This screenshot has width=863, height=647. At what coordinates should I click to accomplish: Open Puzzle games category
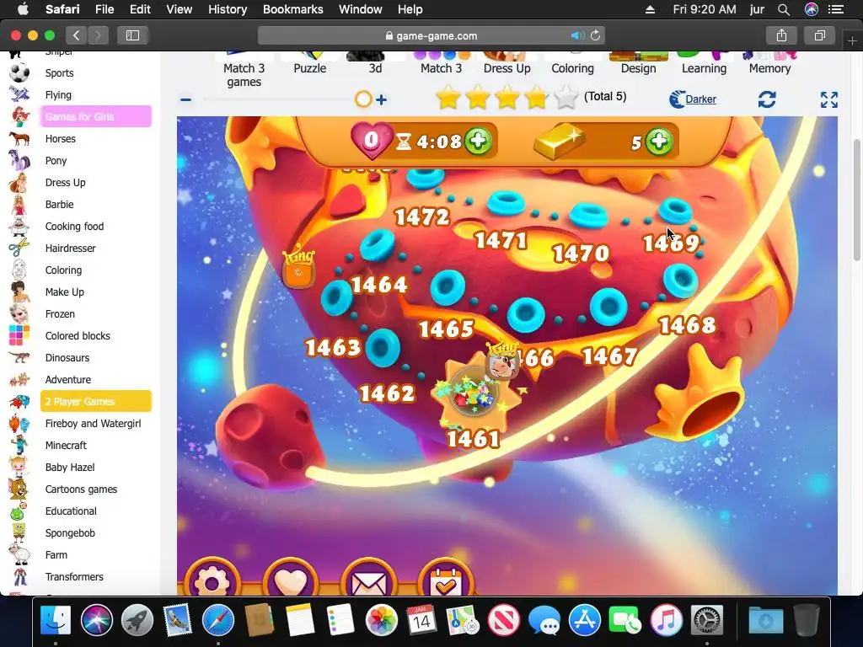click(x=310, y=68)
